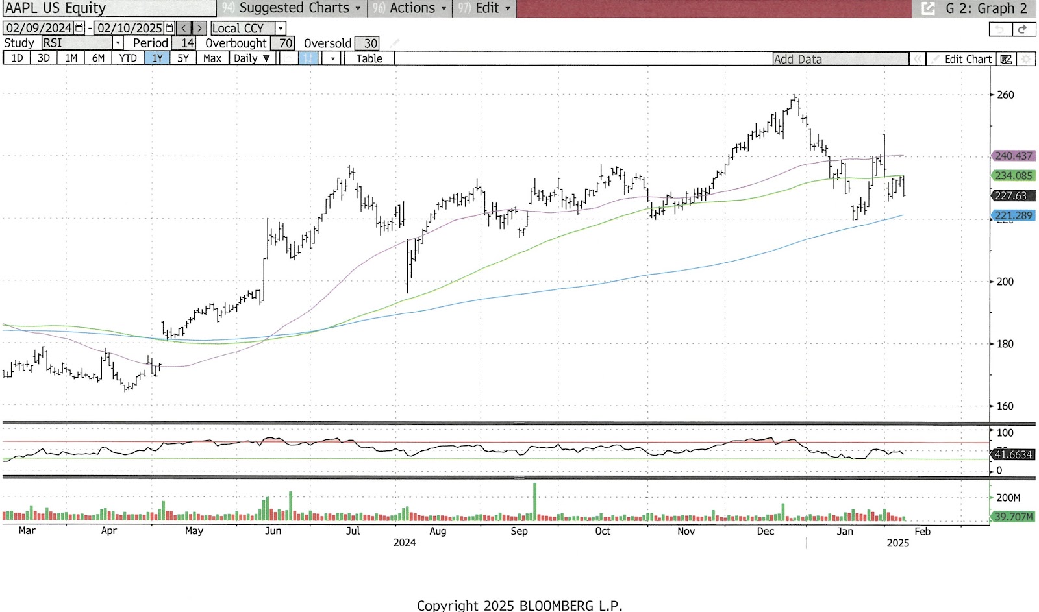Click the Dec label on time axis
The image size is (1039, 612).
(766, 531)
